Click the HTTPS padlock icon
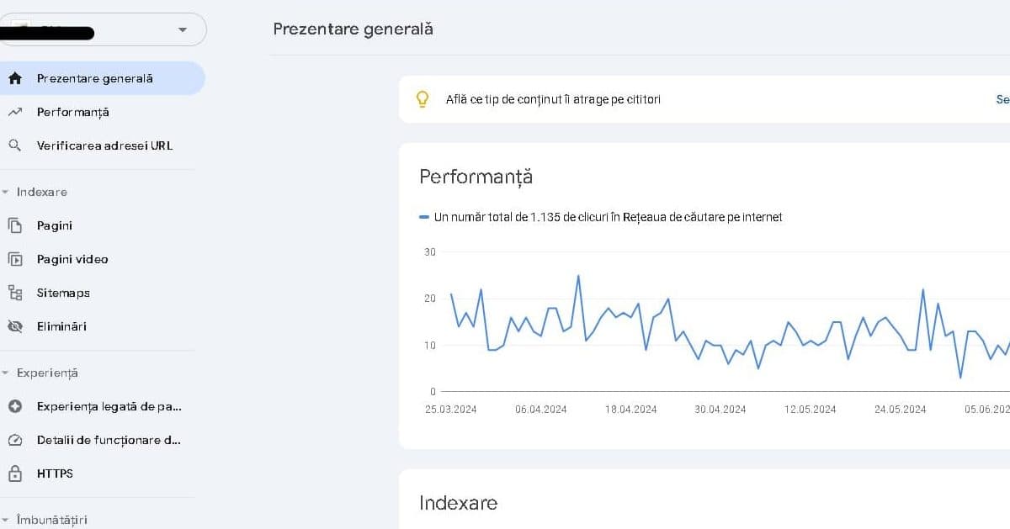Image resolution: width=1010 pixels, height=529 pixels. [15, 473]
